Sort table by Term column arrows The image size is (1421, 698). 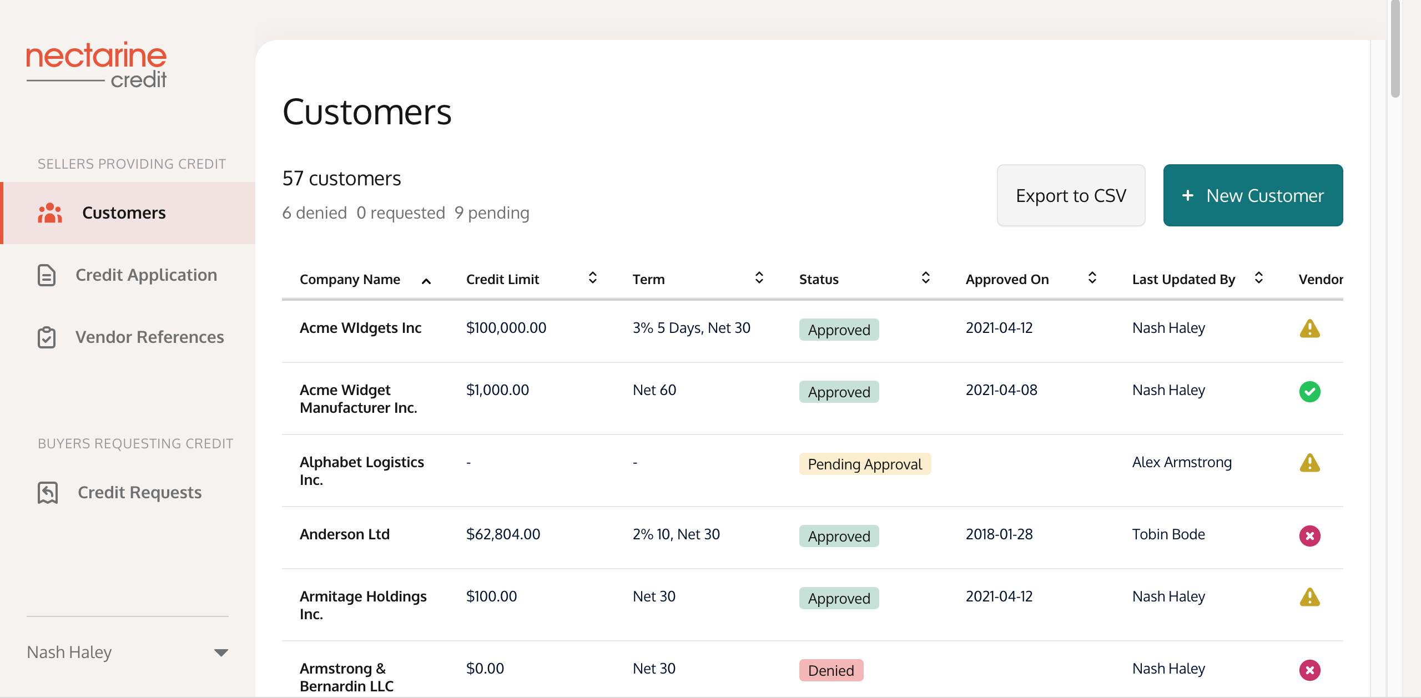tap(759, 278)
